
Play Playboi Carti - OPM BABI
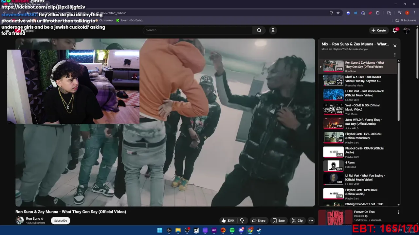click(358, 194)
